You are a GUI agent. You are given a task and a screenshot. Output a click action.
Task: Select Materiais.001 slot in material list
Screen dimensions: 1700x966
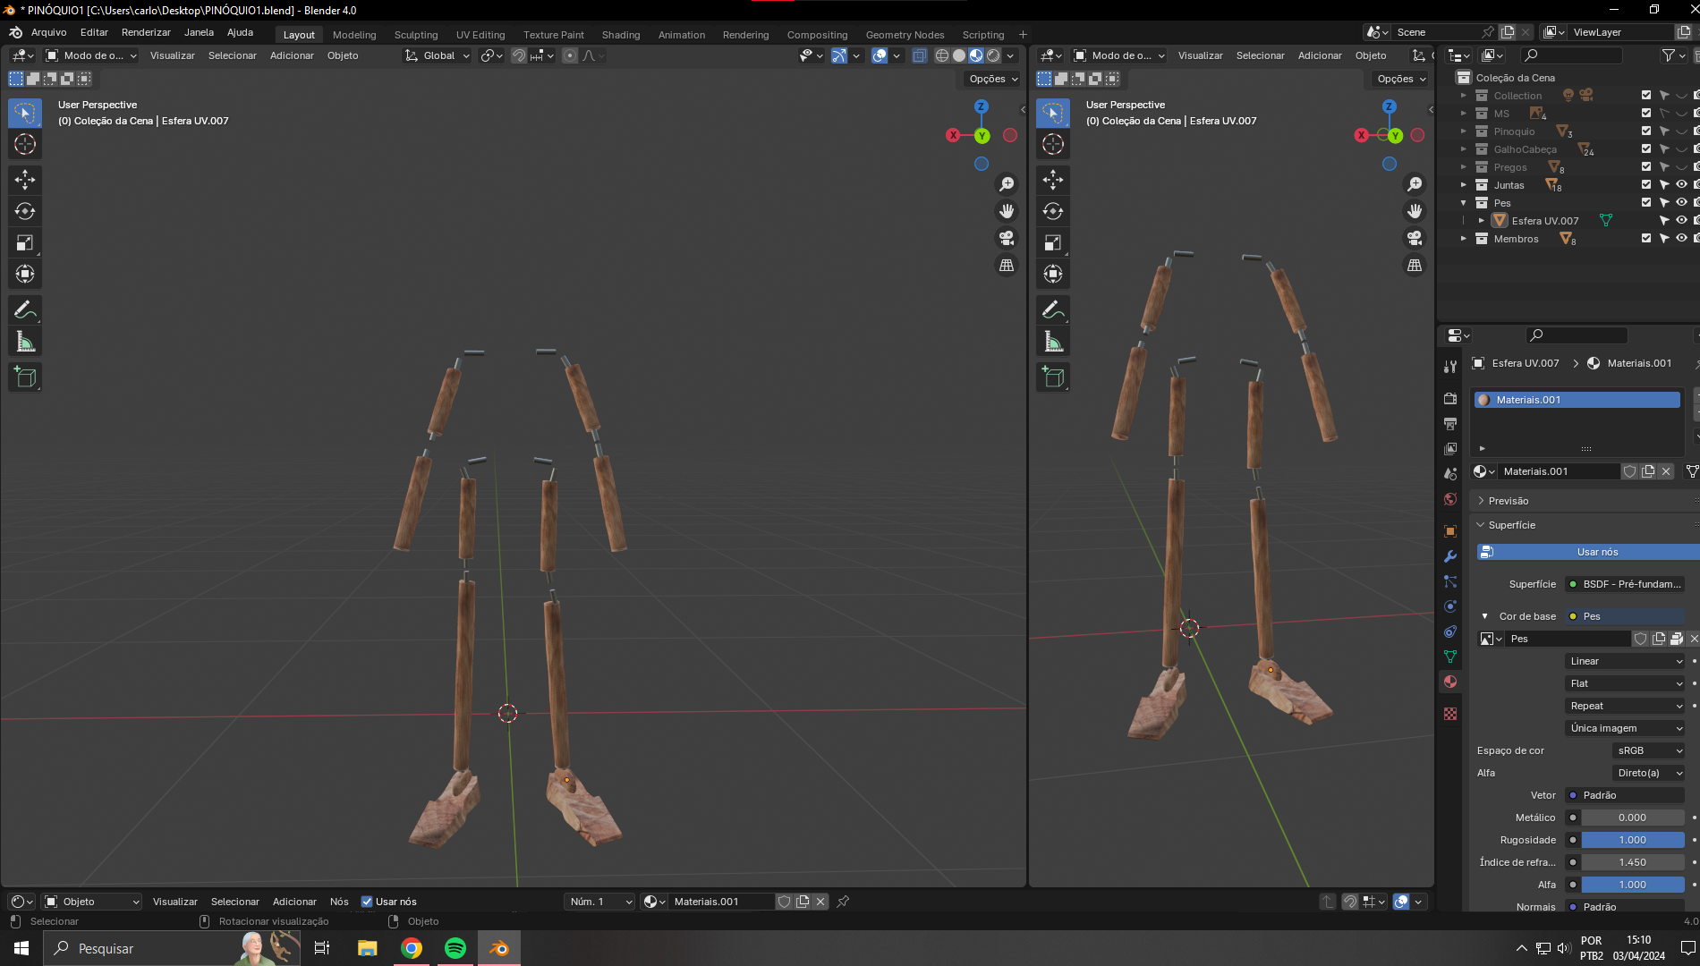(1577, 400)
